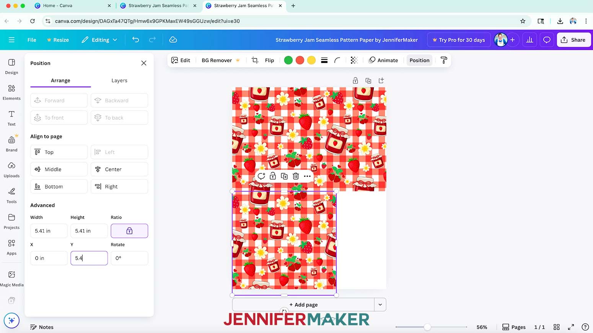
Task: Open grid view of pages
Action: pyautogui.click(x=557, y=327)
